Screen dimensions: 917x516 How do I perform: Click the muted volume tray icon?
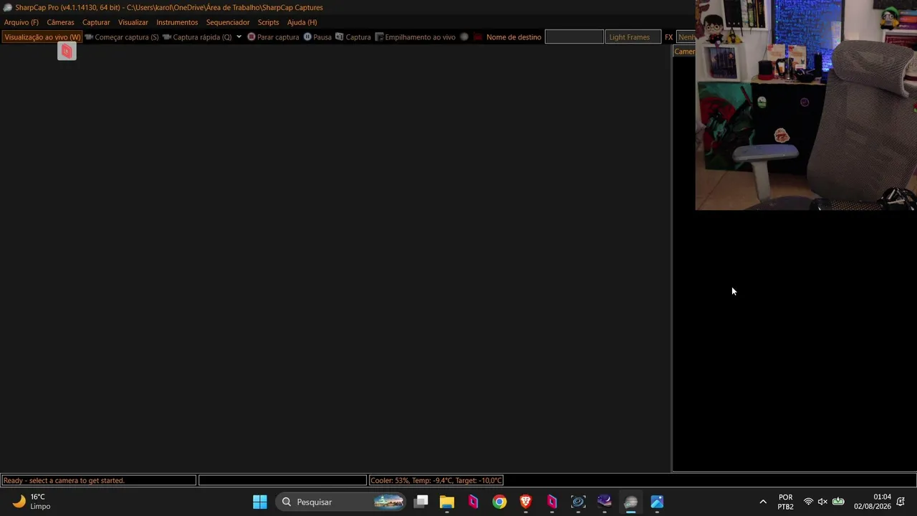point(822,502)
